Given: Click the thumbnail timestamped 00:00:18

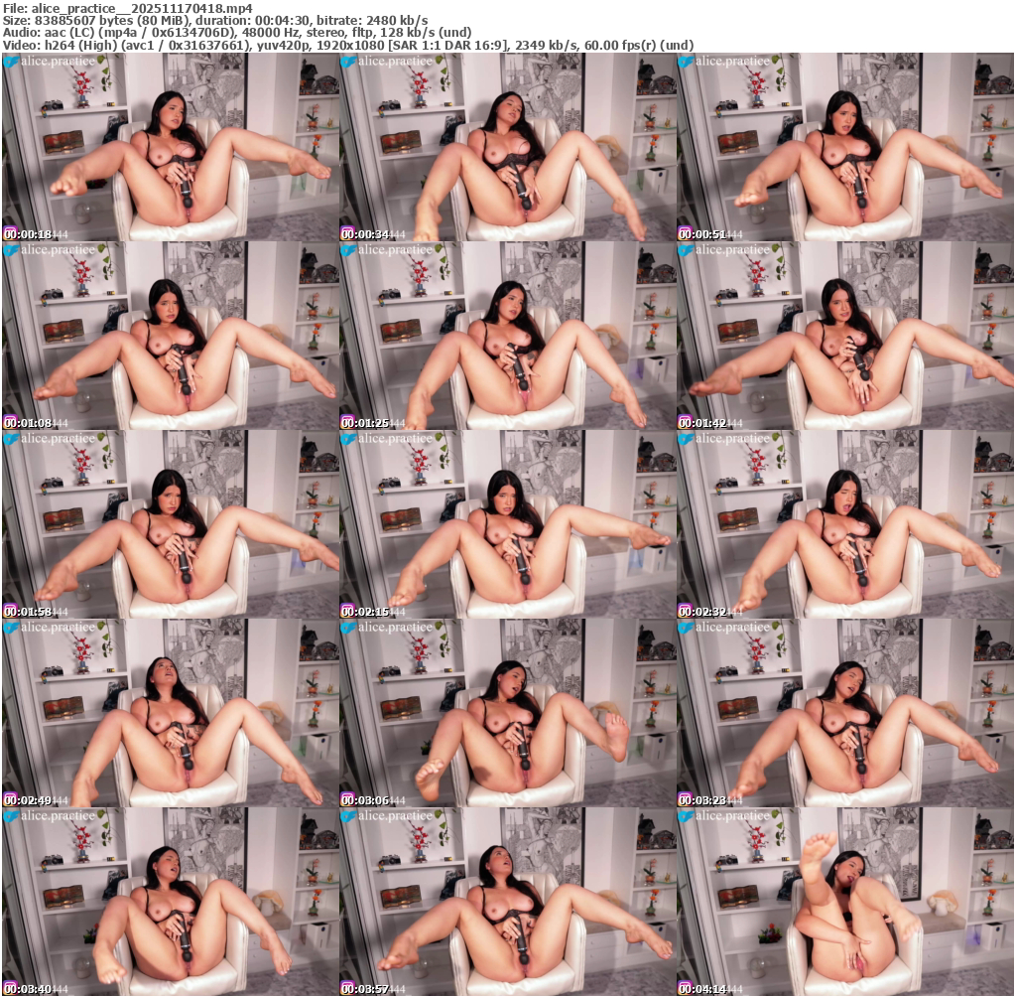Looking at the screenshot, I should click(x=170, y=147).
